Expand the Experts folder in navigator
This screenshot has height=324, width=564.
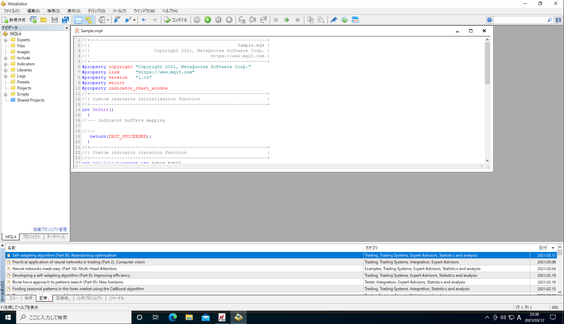6,40
